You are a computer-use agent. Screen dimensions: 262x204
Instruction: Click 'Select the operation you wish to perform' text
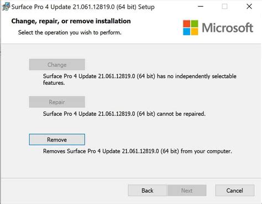coord(70,33)
